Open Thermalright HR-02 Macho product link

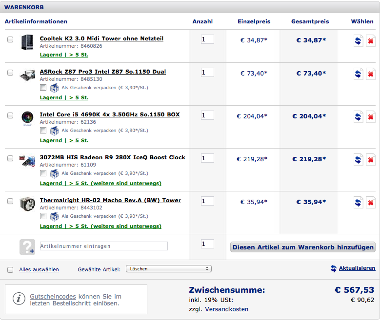[x=110, y=200]
